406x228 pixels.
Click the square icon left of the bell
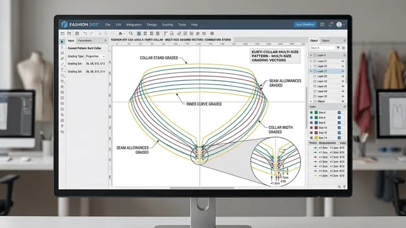[x=322, y=24]
